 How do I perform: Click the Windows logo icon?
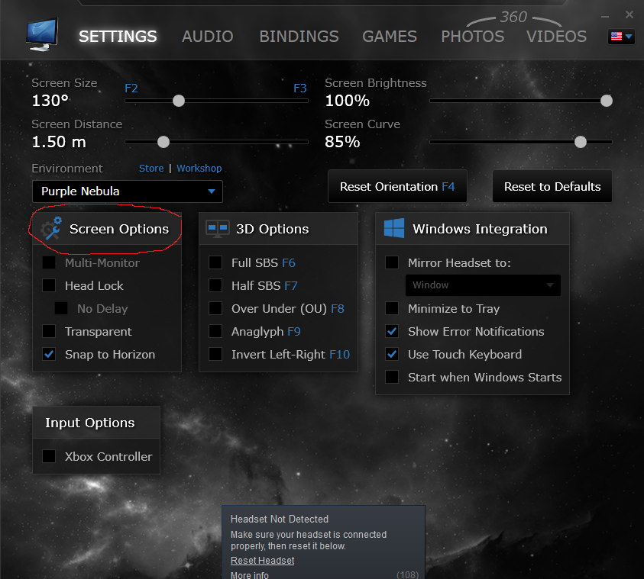click(x=394, y=228)
